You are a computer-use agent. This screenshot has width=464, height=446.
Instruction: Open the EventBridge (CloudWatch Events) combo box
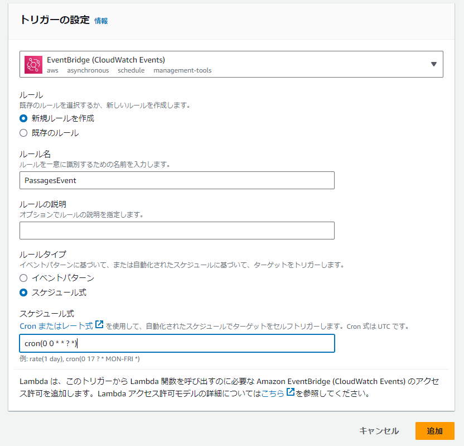[231, 64]
